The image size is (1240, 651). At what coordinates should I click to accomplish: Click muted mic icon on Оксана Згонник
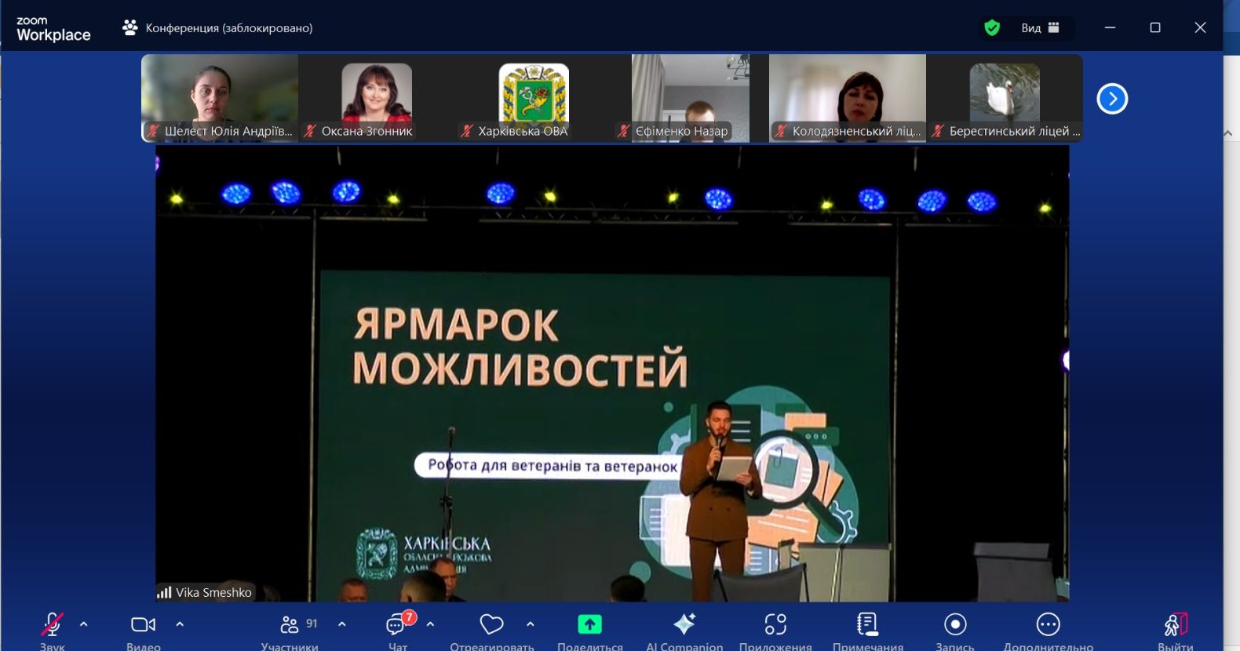click(310, 131)
